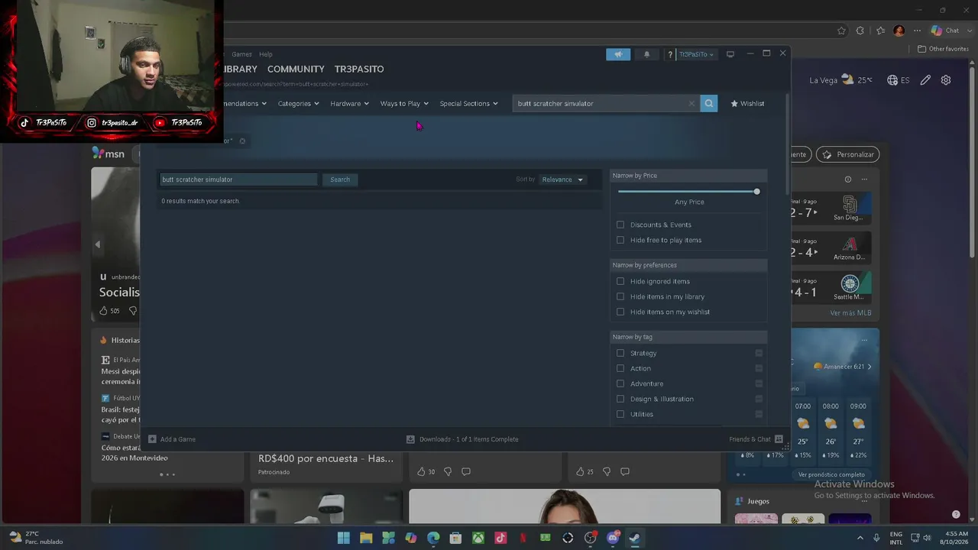Enable Hide free to play items

click(620, 240)
